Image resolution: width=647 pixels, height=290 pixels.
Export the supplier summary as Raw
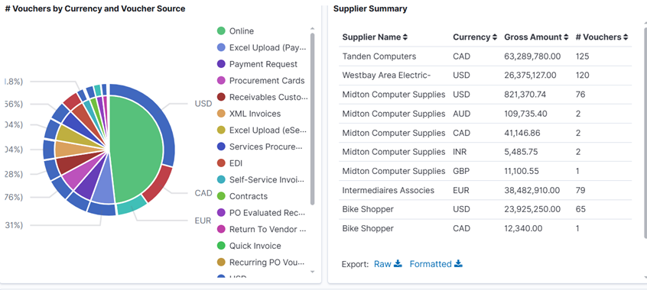pos(382,264)
